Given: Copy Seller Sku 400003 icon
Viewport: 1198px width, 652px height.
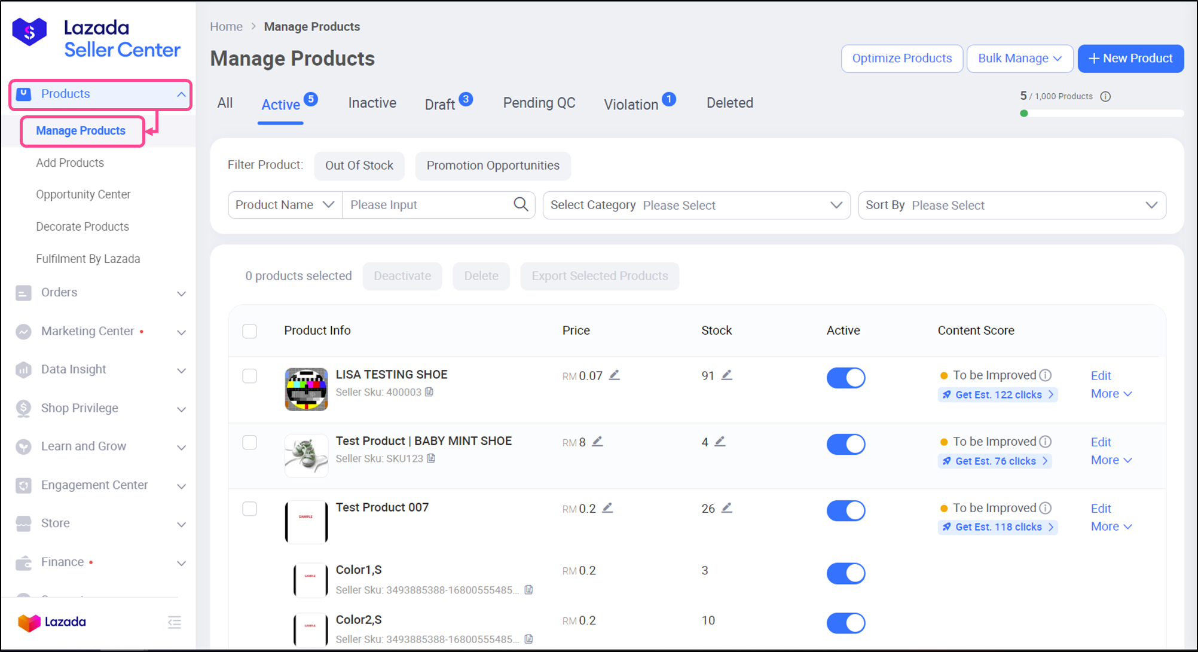Looking at the screenshot, I should click(x=429, y=392).
